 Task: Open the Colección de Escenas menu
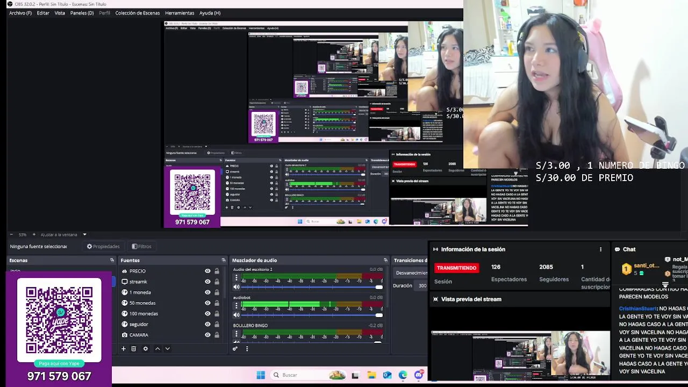pyautogui.click(x=137, y=13)
